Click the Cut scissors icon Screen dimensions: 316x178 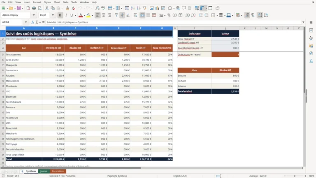(x=47, y=8)
